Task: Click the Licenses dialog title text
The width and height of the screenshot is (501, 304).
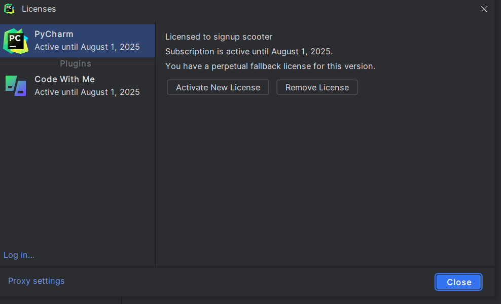Action: 39,9
